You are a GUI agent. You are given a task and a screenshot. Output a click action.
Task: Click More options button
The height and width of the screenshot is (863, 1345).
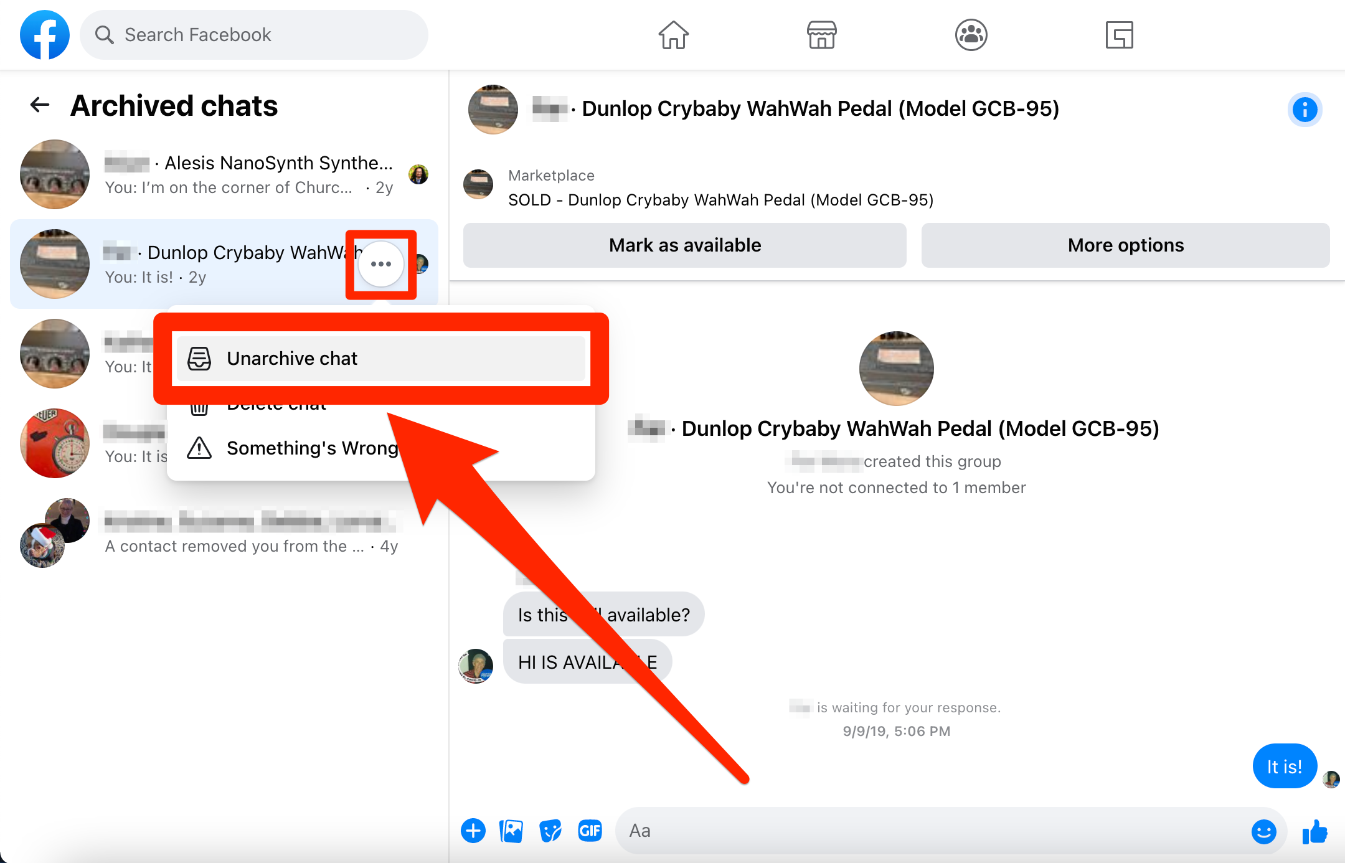(1126, 245)
